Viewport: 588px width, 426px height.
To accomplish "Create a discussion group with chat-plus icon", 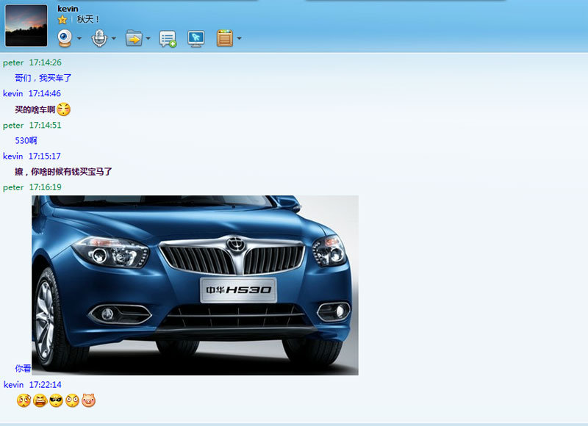I will (x=168, y=38).
